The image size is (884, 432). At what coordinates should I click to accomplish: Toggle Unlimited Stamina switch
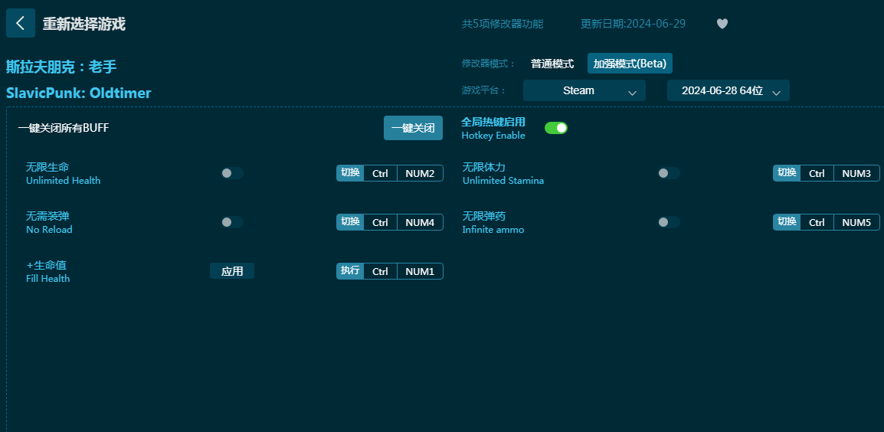pos(669,173)
